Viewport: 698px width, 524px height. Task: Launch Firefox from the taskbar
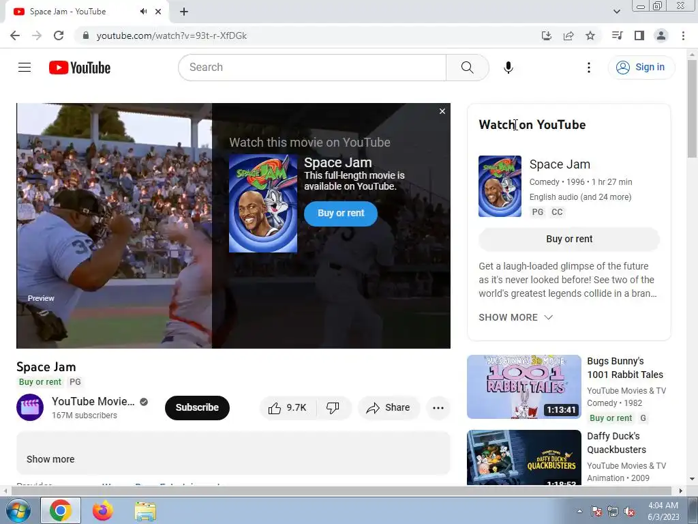coord(103,510)
